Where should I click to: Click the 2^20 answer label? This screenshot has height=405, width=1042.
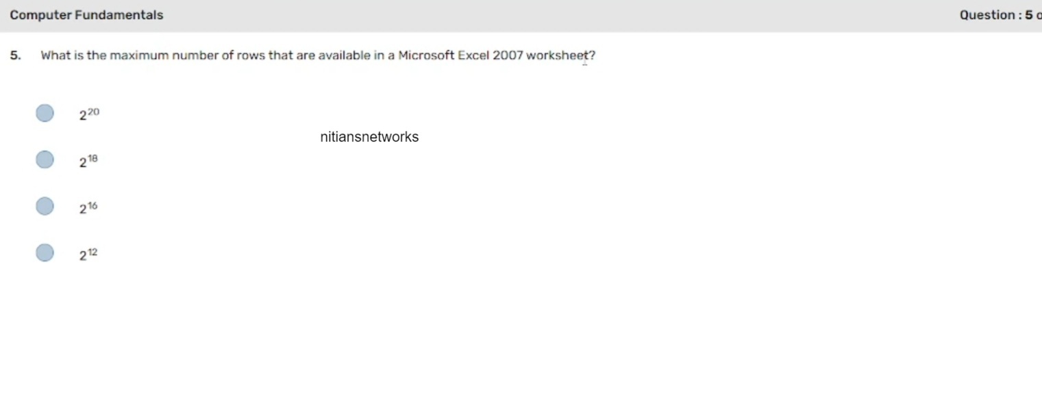pos(89,114)
